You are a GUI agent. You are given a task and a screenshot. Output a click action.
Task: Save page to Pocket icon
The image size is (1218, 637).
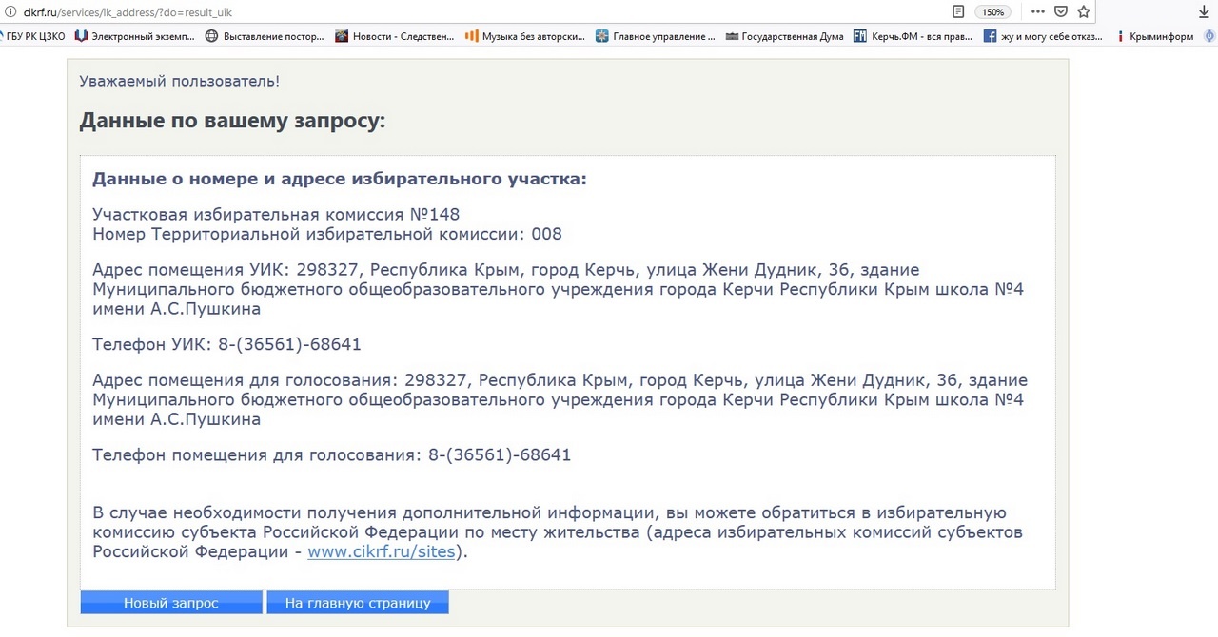(1061, 12)
